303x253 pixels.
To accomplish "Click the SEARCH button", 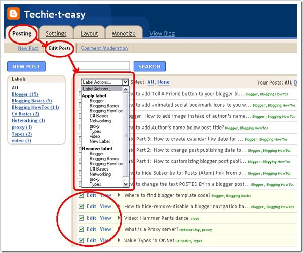I will [x=149, y=67].
